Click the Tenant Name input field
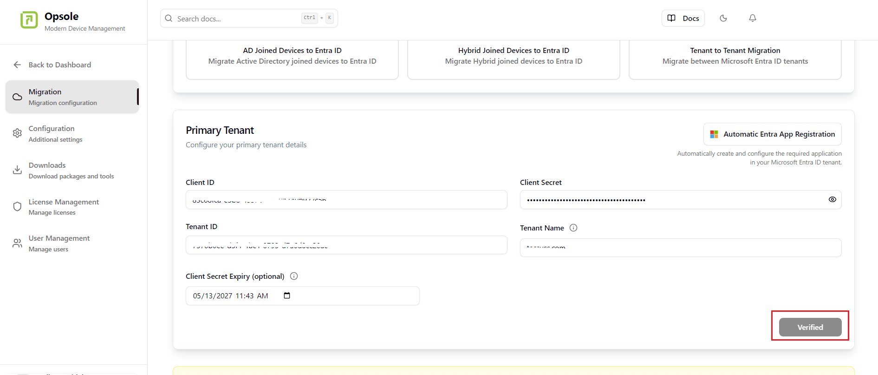 pyautogui.click(x=681, y=248)
